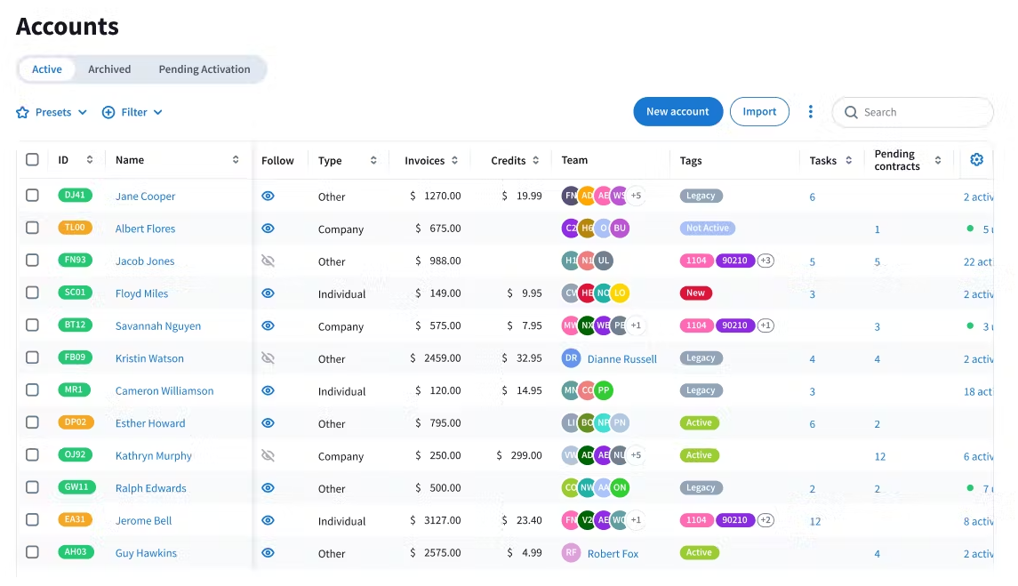Click the Active tag for Esther Howard

699,423
